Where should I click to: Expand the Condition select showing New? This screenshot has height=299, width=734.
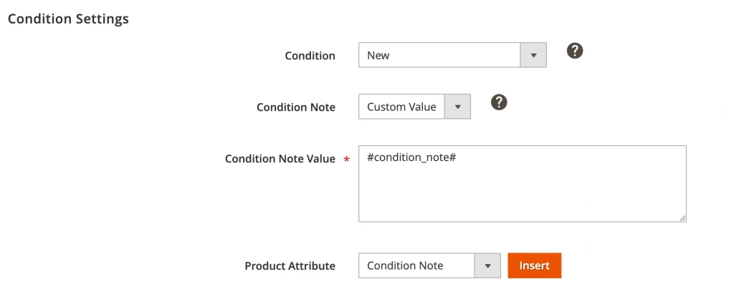coord(439,55)
